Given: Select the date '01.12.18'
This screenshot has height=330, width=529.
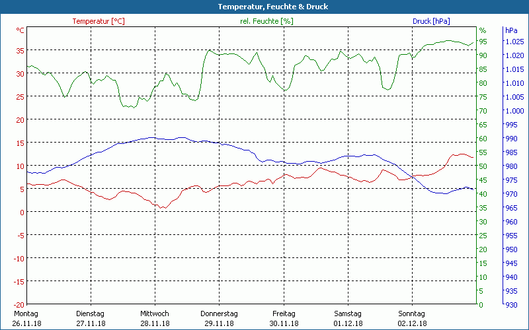Looking at the screenshot, I should (x=348, y=323).
